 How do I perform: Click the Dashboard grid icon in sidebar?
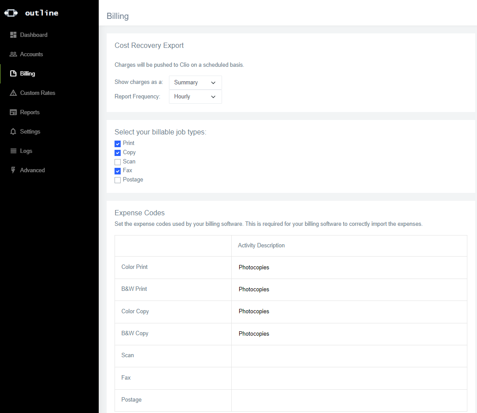[13, 35]
